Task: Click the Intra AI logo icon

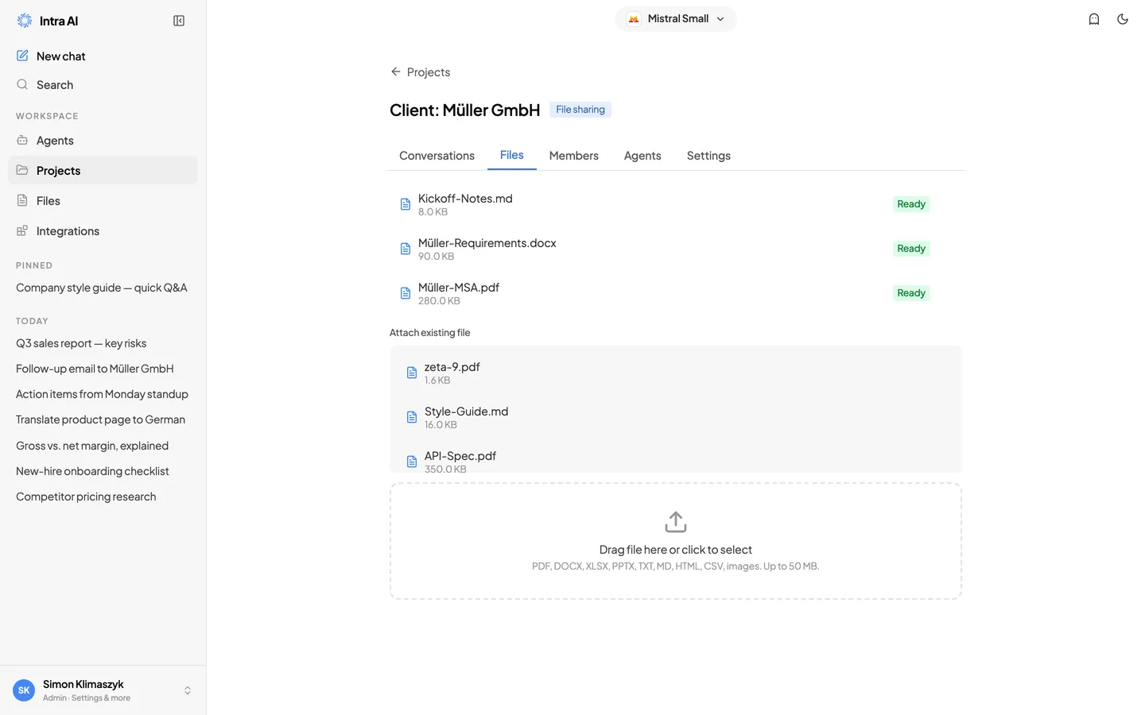Action: click(x=25, y=21)
